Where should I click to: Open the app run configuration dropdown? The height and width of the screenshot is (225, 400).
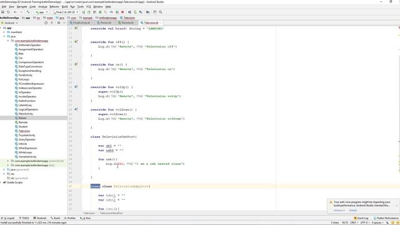(41, 12)
